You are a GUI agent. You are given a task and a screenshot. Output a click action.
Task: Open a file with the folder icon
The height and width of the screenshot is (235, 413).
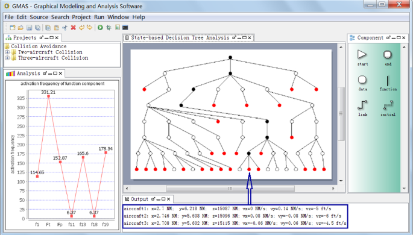coord(20,27)
